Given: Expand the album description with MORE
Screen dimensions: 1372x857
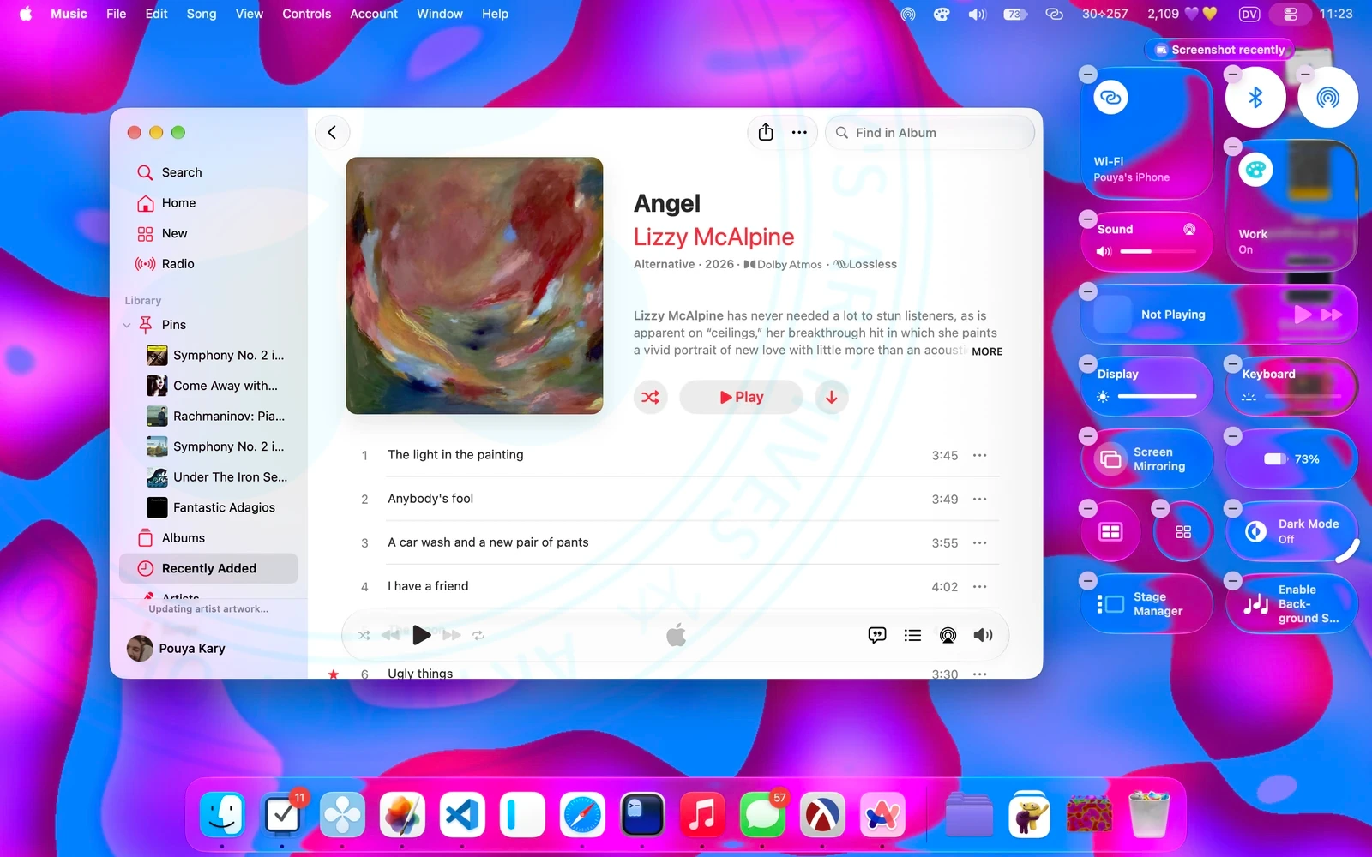Looking at the screenshot, I should (x=987, y=351).
